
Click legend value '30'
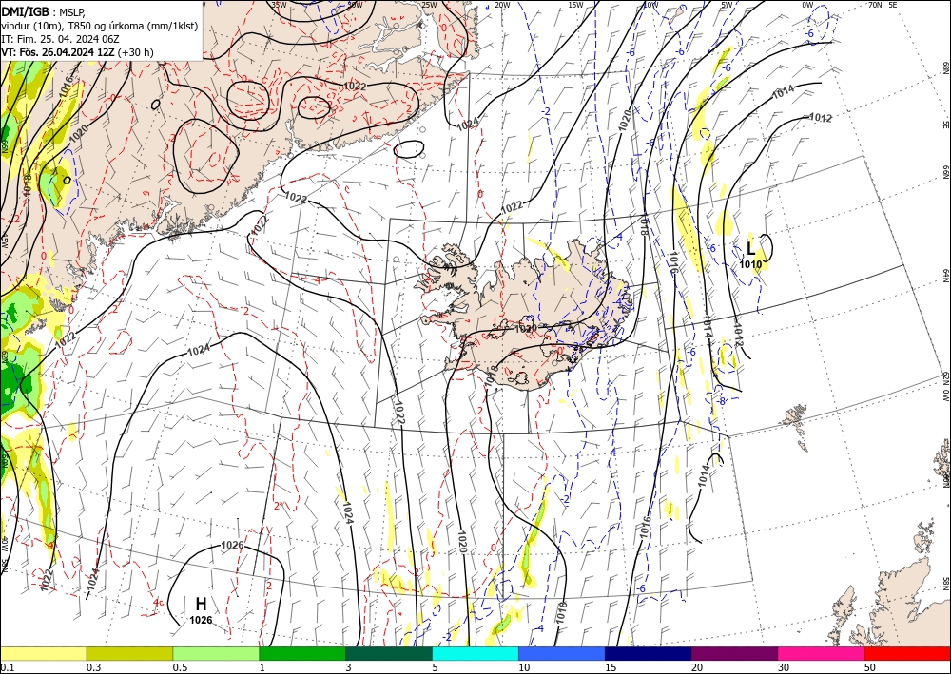[x=784, y=667]
